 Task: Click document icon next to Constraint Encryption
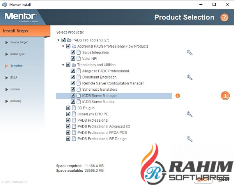coord(79,77)
